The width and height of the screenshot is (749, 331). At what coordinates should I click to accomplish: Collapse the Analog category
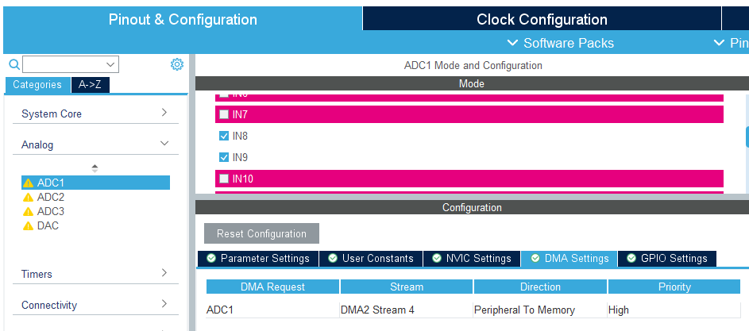pos(95,144)
